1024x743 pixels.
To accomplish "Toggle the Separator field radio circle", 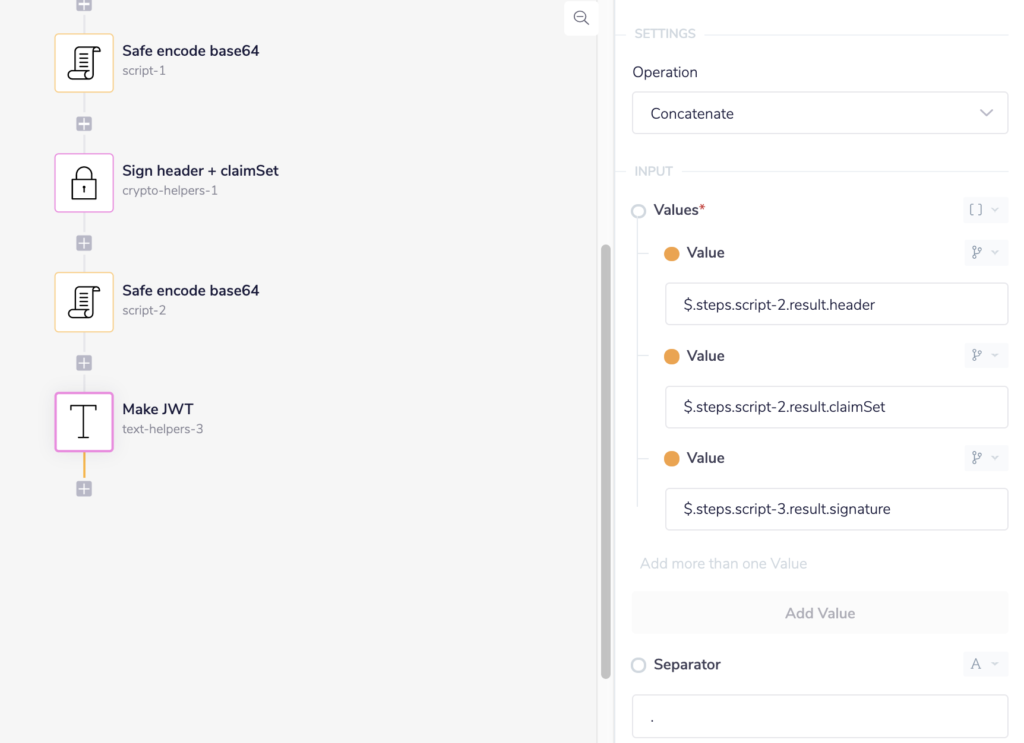I will [x=639, y=665].
